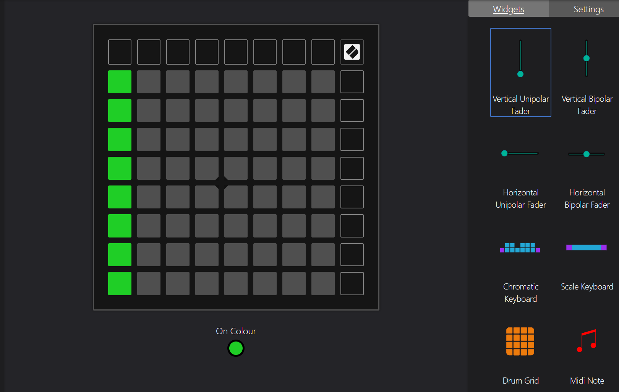Select the Chromatic Keyboard widget icon
Image resolution: width=619 pixels, height=392 pixels.
point(520,249)
